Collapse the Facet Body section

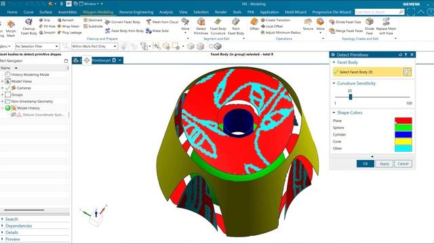(x=334, y=62)
